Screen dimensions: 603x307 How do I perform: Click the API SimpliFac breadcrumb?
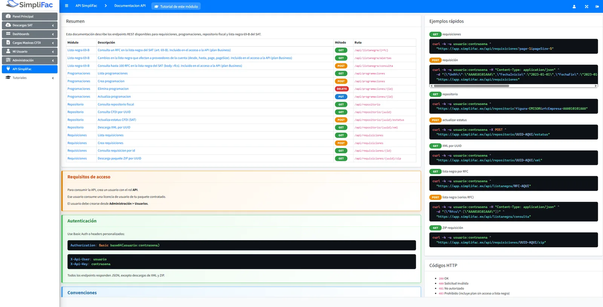[x=86, y=6]
